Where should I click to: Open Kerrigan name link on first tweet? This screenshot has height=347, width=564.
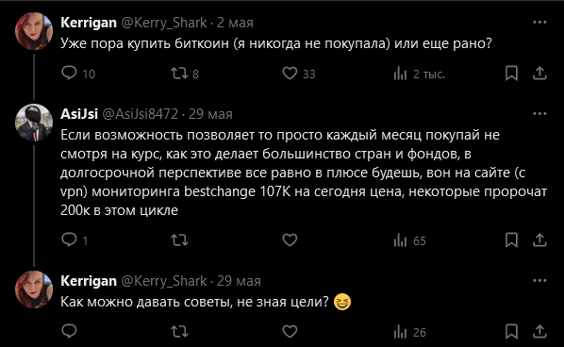tap(89, 23)
